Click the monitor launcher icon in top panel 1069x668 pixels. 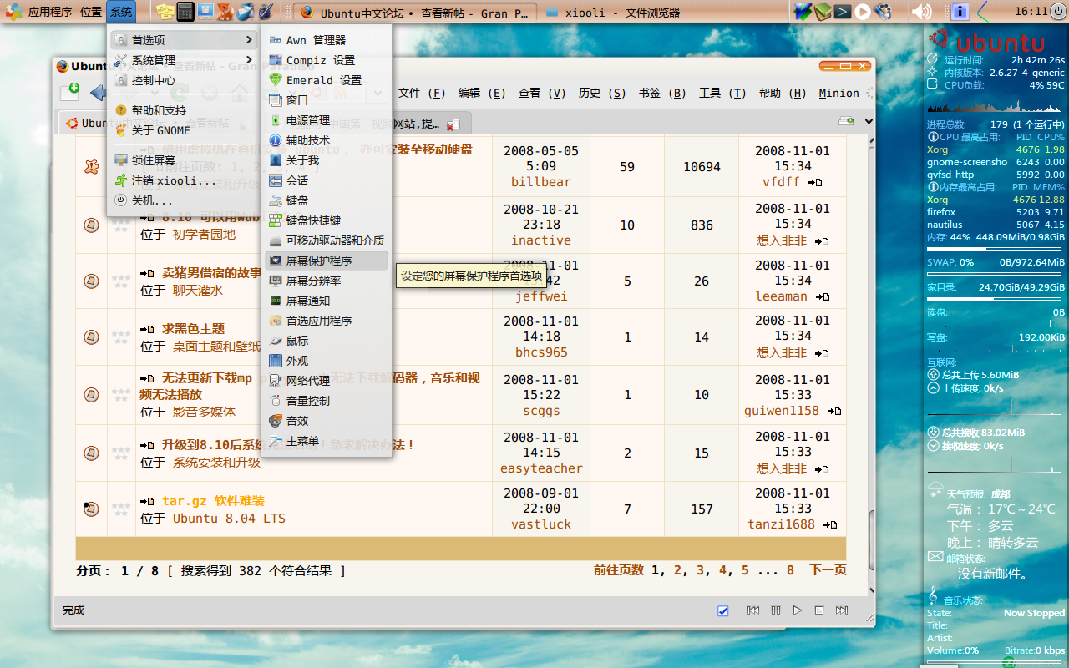coord(205,12)
